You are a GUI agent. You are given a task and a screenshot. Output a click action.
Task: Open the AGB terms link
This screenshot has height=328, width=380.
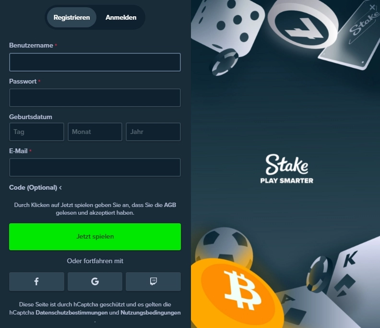click(x=170, y=205)
